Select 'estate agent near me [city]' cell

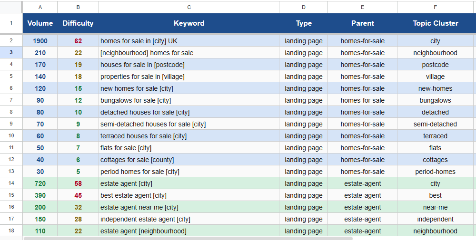[x=189, y=207]
